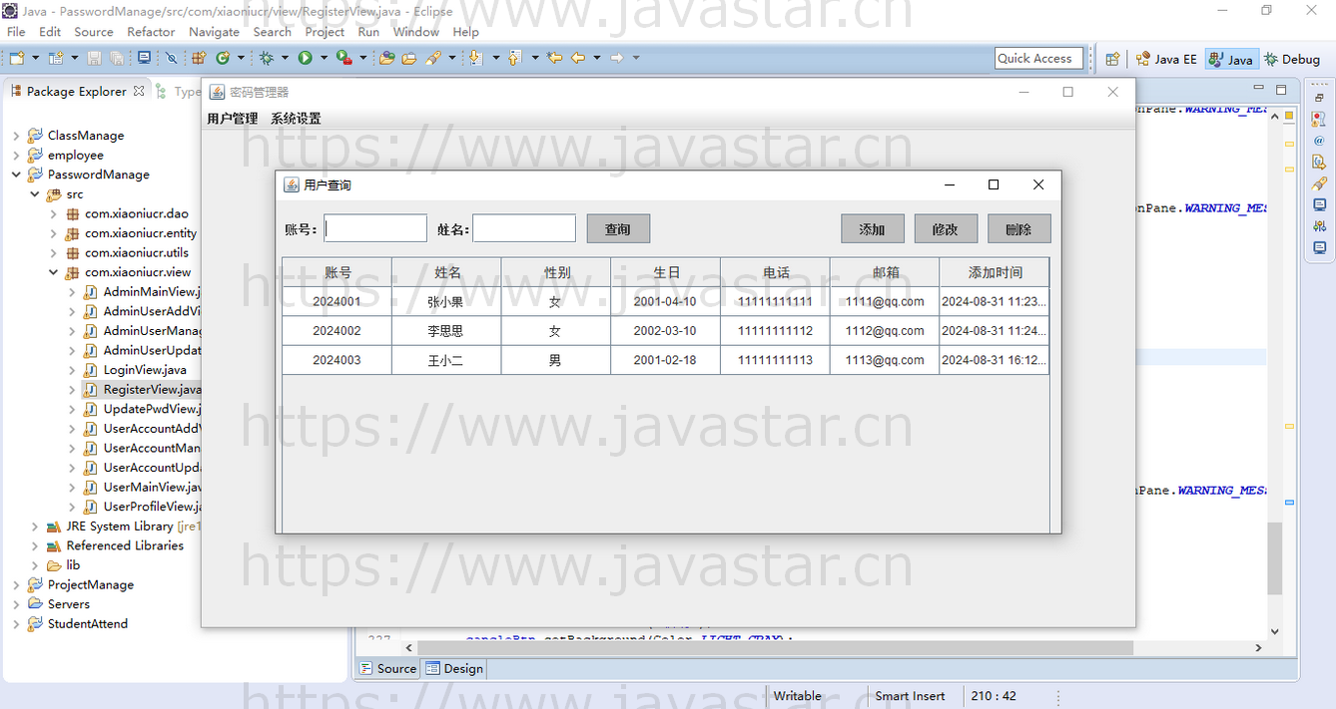Expand the JRE System Library node

click(x=35, y=527)
